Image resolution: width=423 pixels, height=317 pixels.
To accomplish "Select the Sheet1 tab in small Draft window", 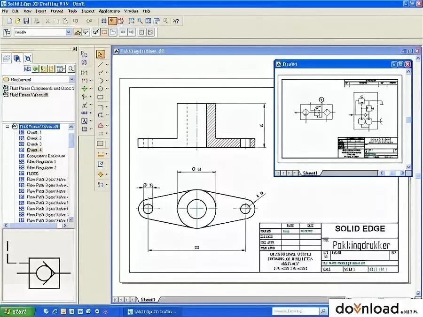I will point(310,173).
